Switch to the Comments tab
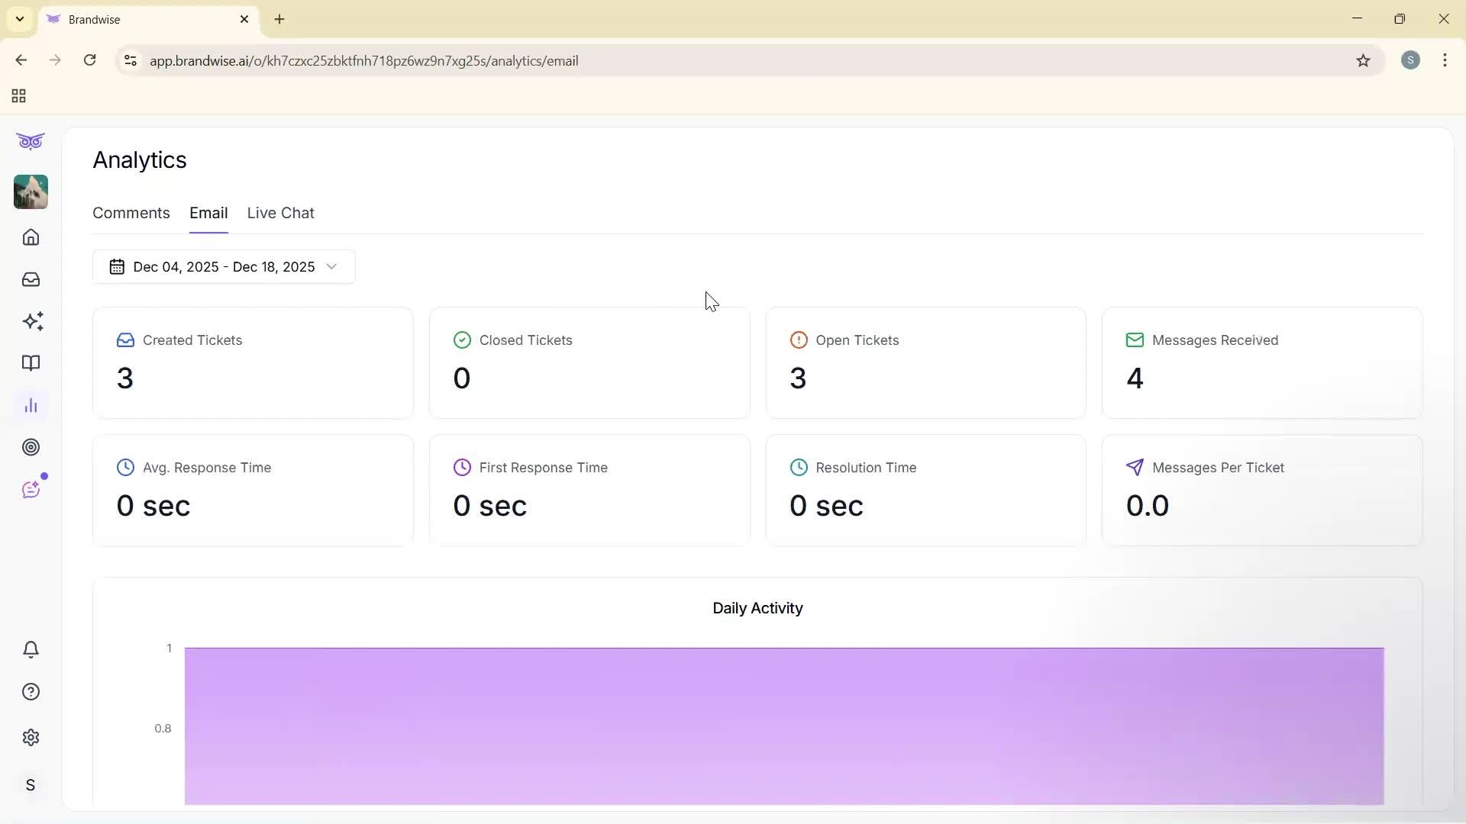This screenshot has width=1466, height=824. [131, 214]
